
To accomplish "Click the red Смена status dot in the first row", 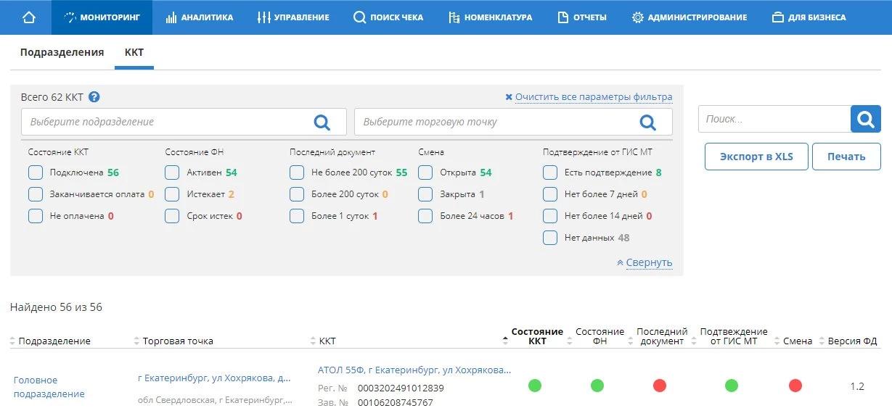I will tap(795, 386).
